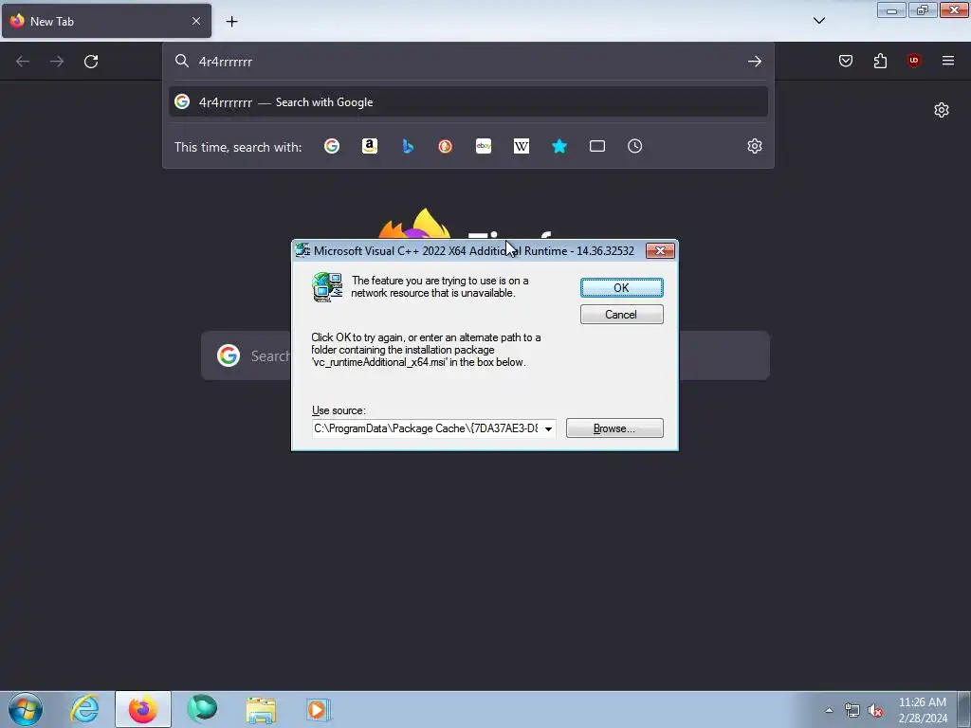
Task: Open the network tray icon
Action: tap(852, 710)
